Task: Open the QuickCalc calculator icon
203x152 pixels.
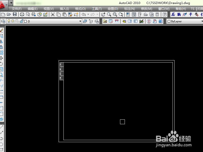Action: [157, 14]
